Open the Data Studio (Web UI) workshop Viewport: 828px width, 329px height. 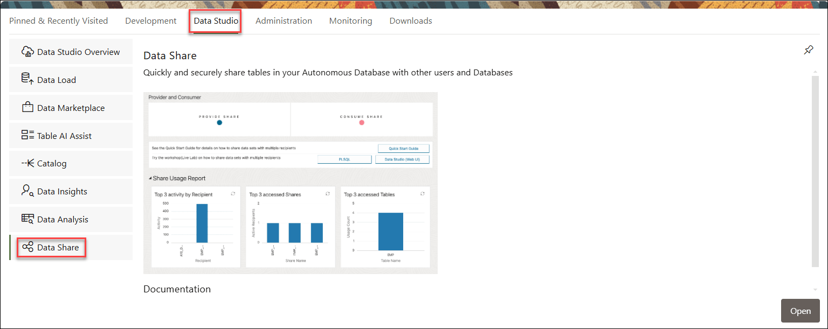(x=403, y=159)
